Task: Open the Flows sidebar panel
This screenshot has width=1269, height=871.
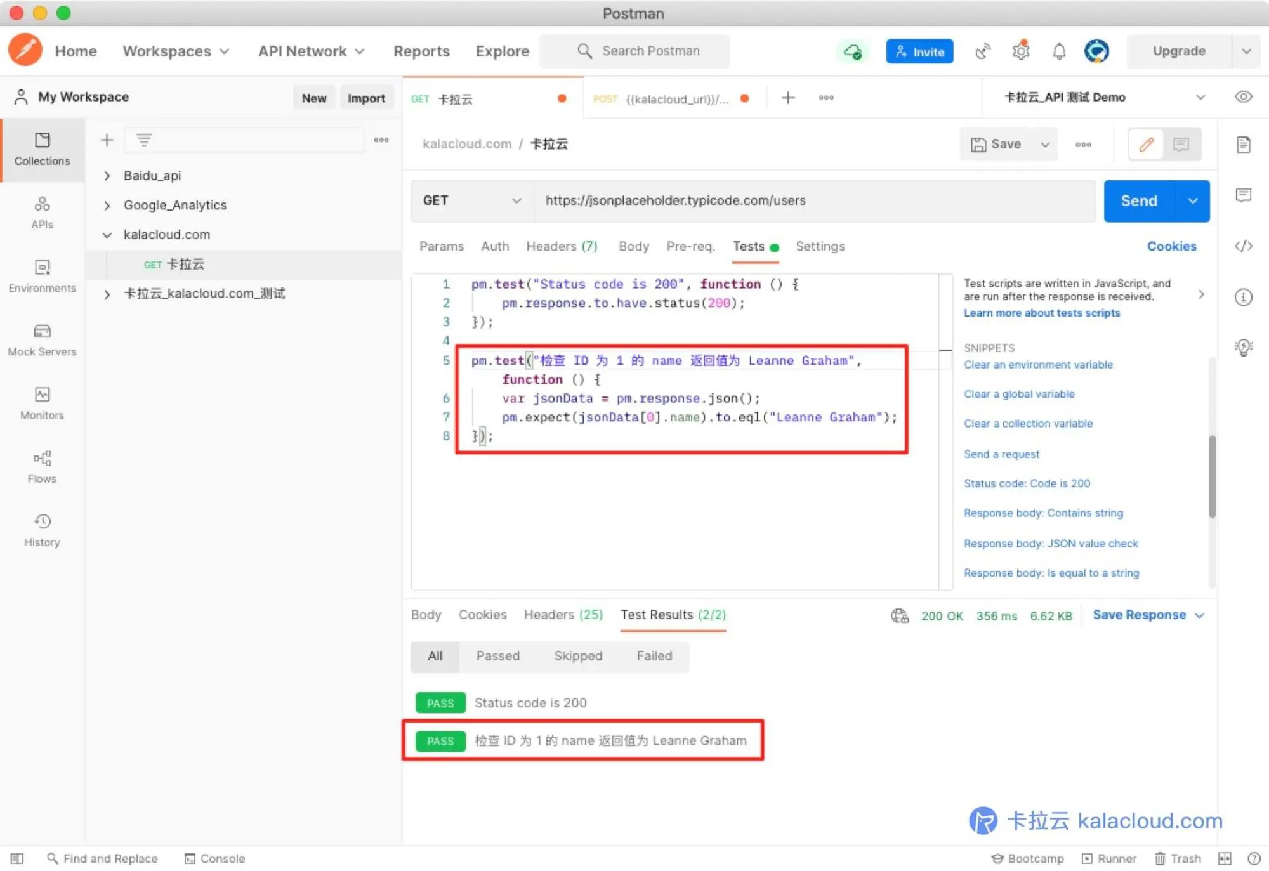Action: pyautogui.click(x=43, y=467)
